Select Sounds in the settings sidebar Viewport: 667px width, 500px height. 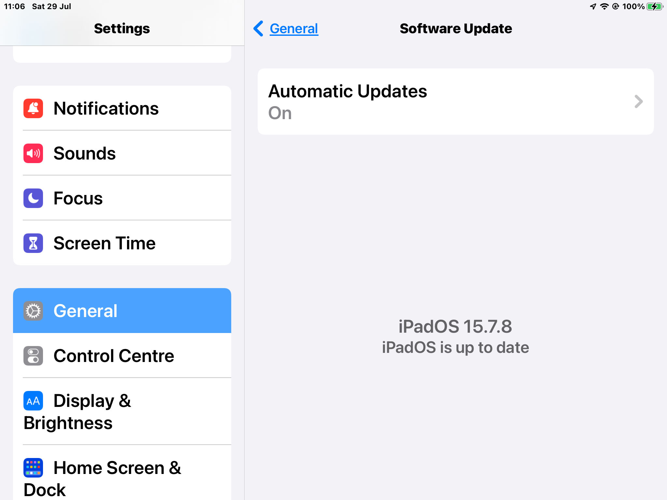click(122, 153)
